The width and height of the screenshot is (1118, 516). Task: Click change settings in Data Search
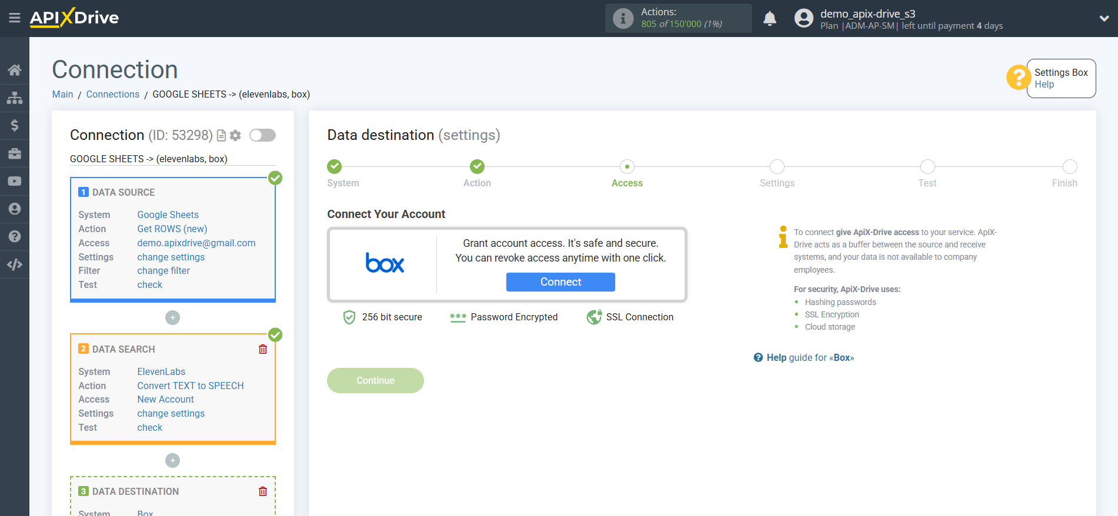click(171, 413)
